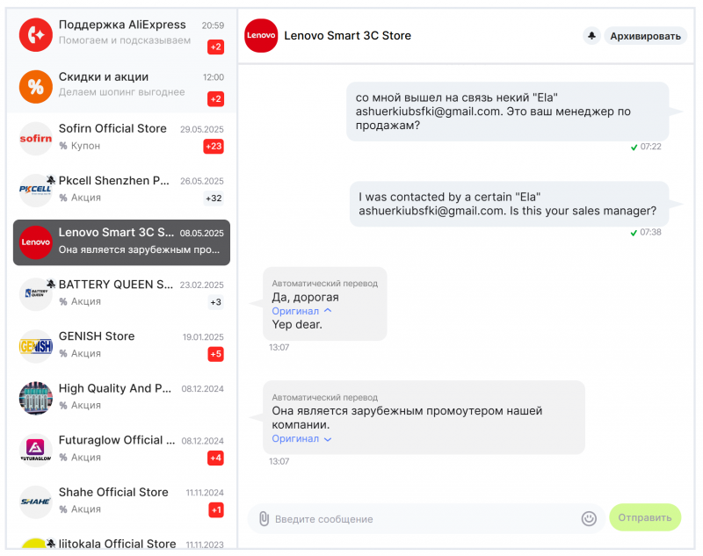Click "Делаем шопинг выгоднее" preview text

click(121, 92)
